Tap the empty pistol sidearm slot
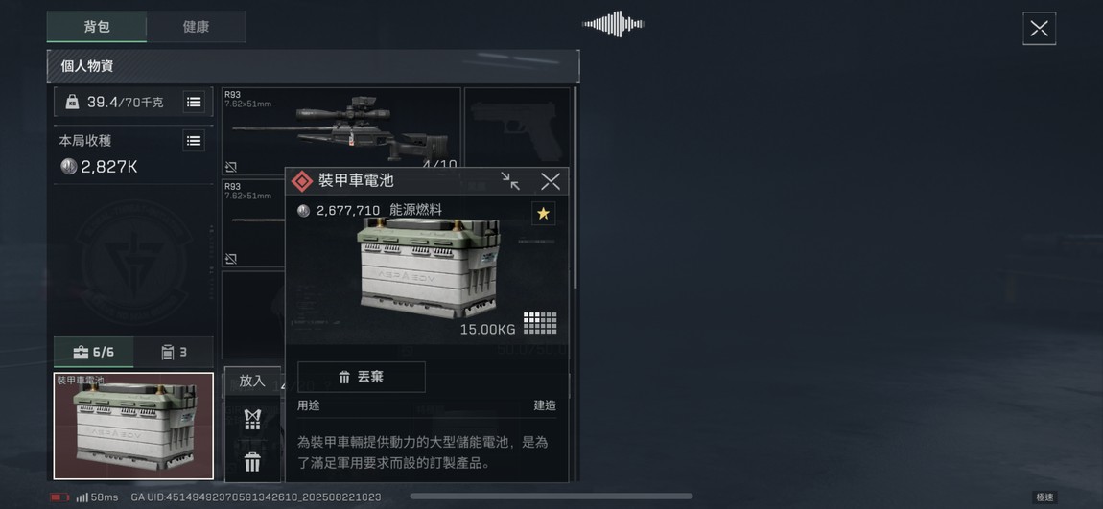 518,130
